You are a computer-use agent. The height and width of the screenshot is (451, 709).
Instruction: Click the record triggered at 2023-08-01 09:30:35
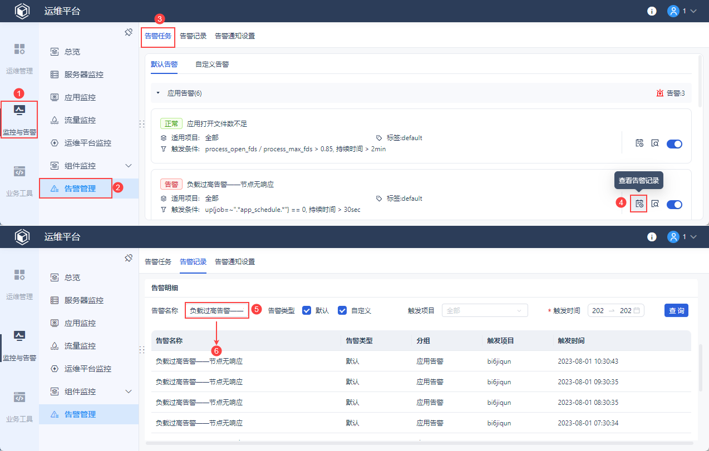421,381
